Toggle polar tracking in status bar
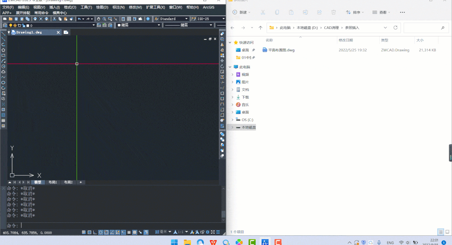Viewport: 452px width, 245px height. pyautogui.click(x=100, y=232)
